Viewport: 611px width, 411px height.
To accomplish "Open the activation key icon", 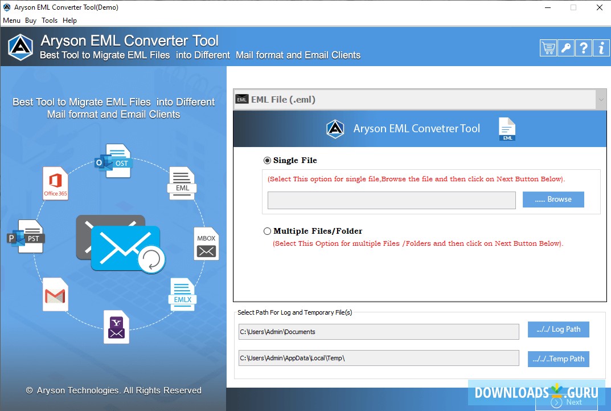I will click(x=566, y=48).
